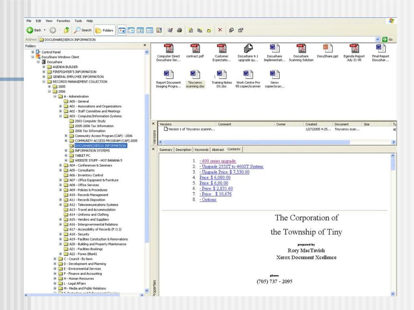This screenshot has height=310, width=414.
Task: Open the Tools menu
Action: (78, 21)
